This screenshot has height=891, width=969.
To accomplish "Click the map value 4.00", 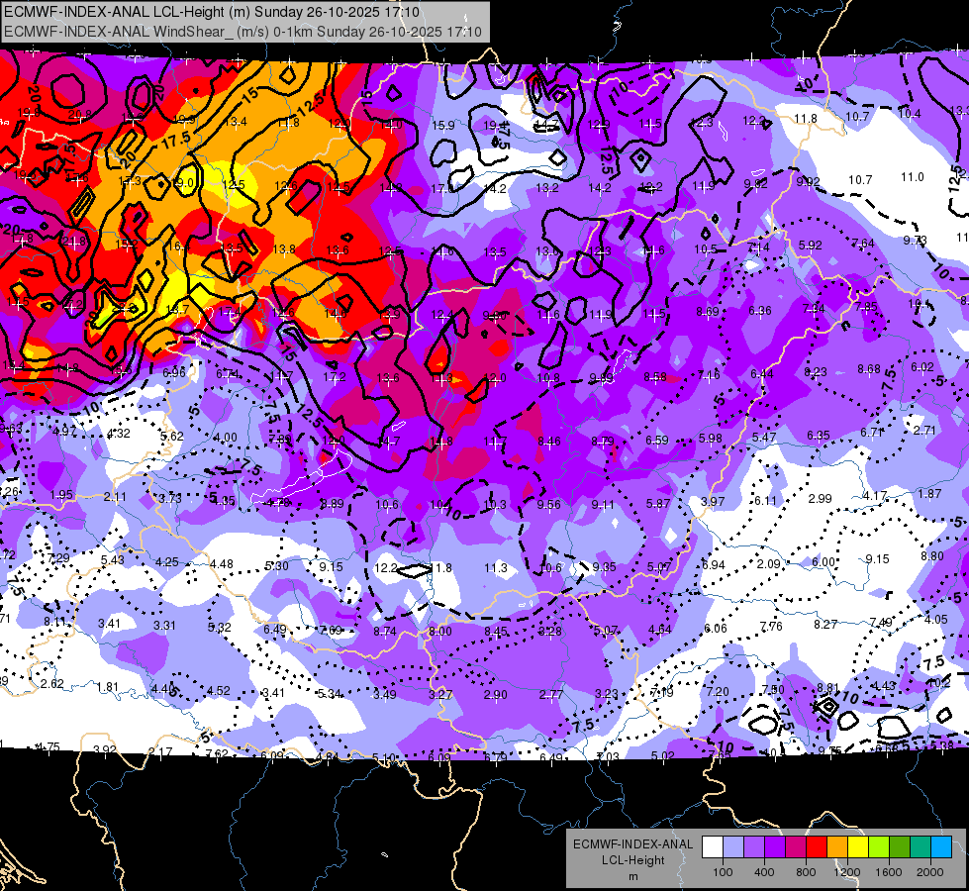I will [225, 438].
